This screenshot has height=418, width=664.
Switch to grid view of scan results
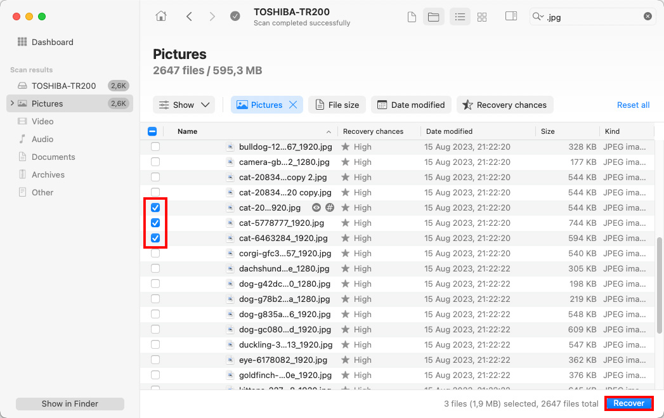point(482,16)
